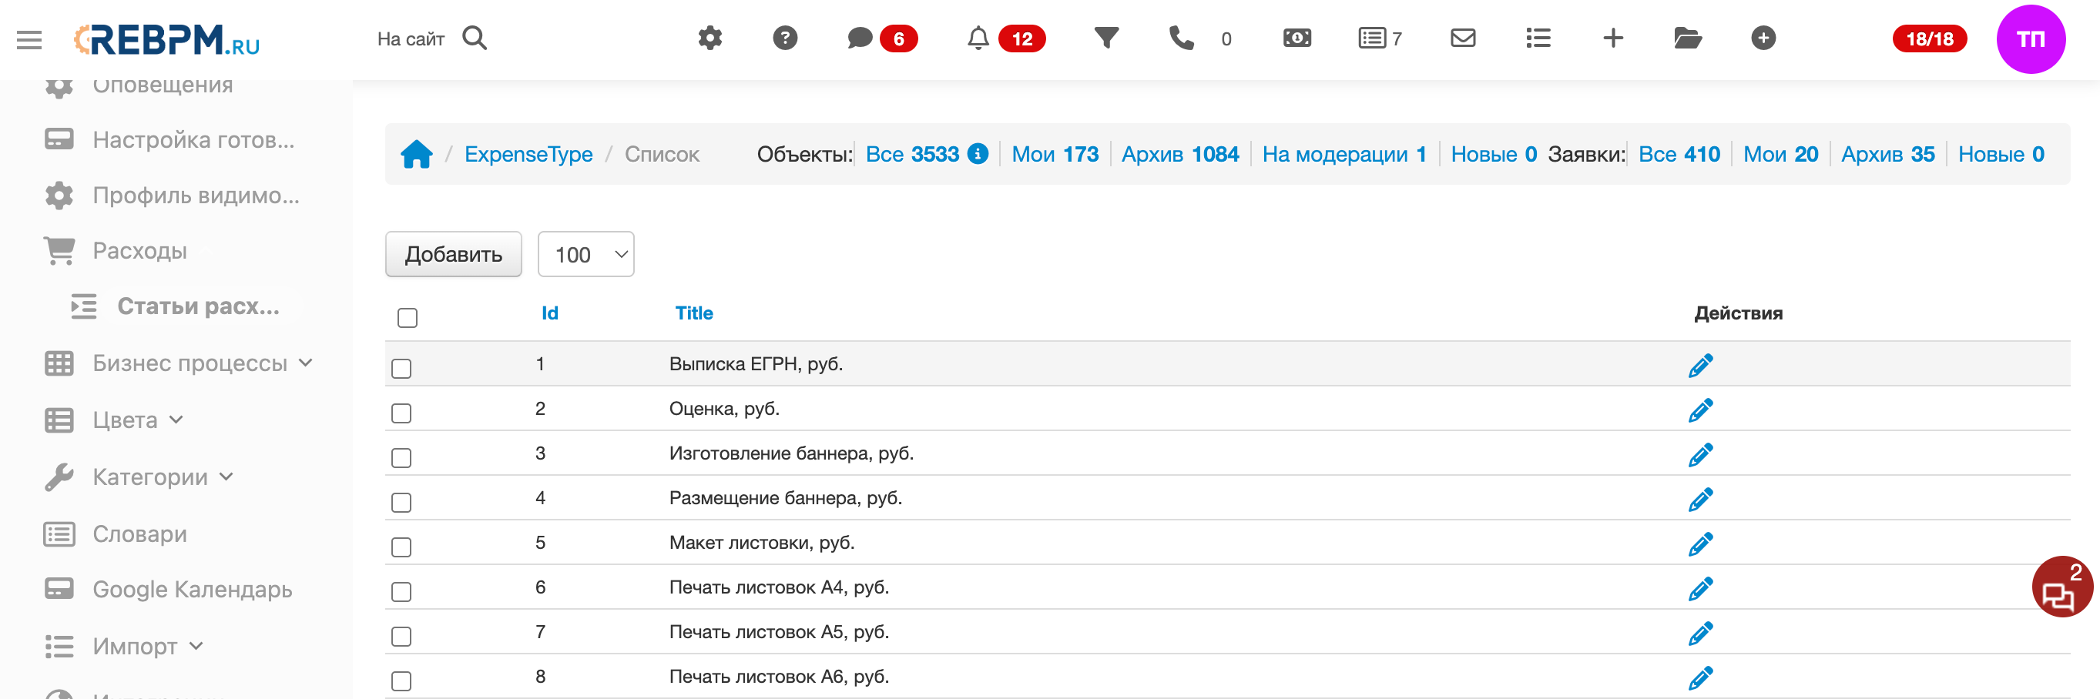Open the 100 per-page dropdown
Viewport: 2100px width, 699px height.
586,254
